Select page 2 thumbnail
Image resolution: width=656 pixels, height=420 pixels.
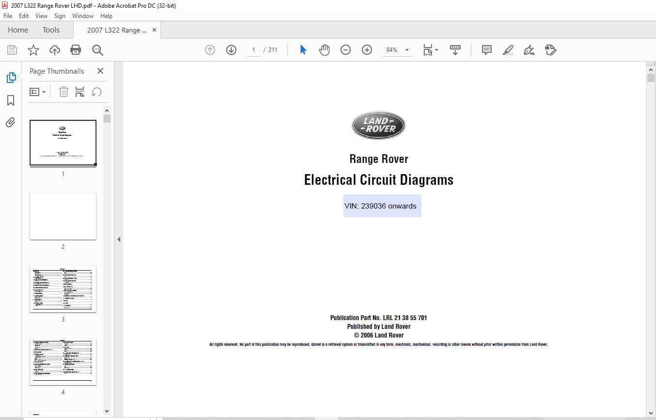63,216
